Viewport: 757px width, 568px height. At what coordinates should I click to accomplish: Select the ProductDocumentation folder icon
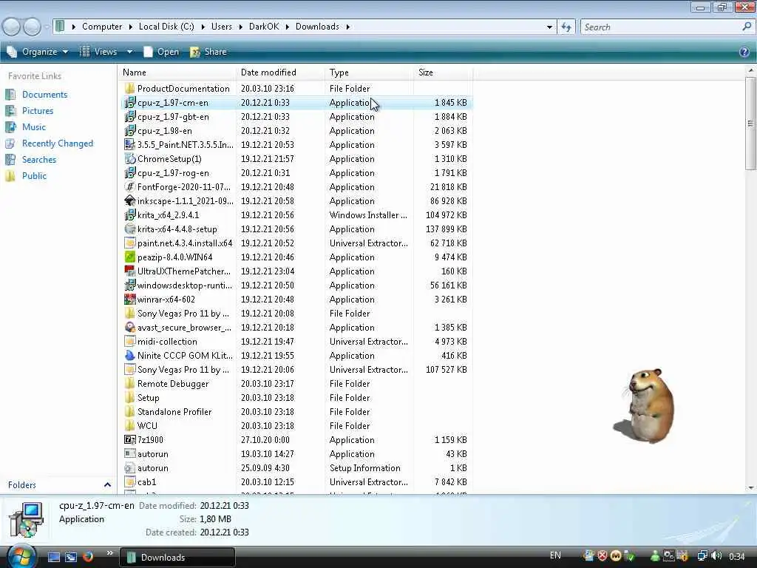tap(130, 89)
